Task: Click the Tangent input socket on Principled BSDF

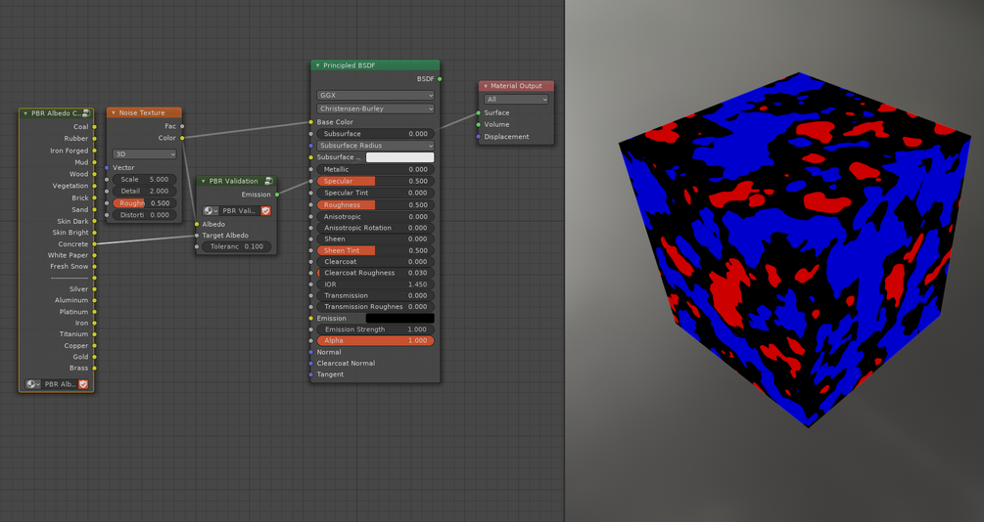Action: pyautogui.click(x=310, y=374)
